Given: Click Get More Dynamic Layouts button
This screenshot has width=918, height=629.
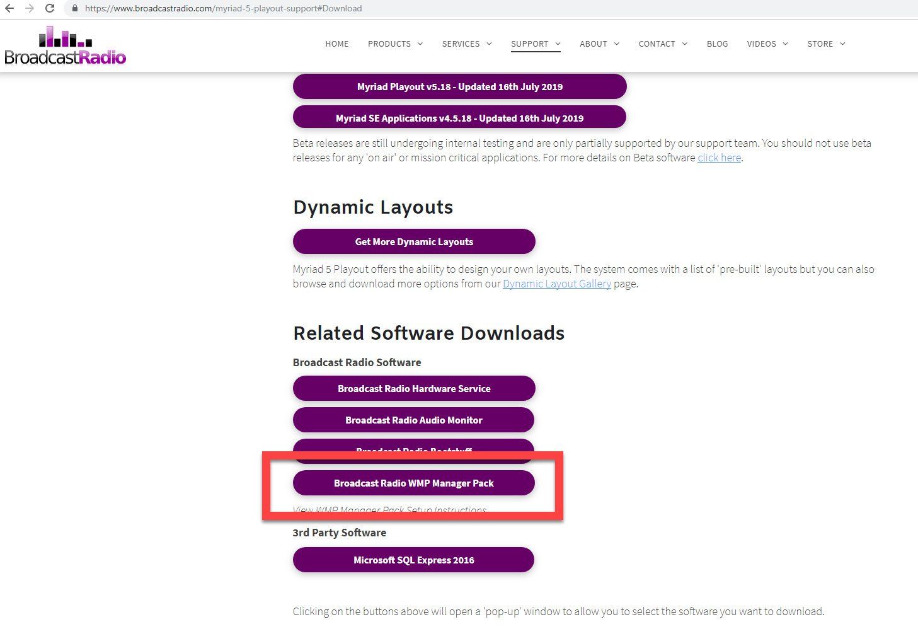Looking at the screenshot, I should pos(414,241).
